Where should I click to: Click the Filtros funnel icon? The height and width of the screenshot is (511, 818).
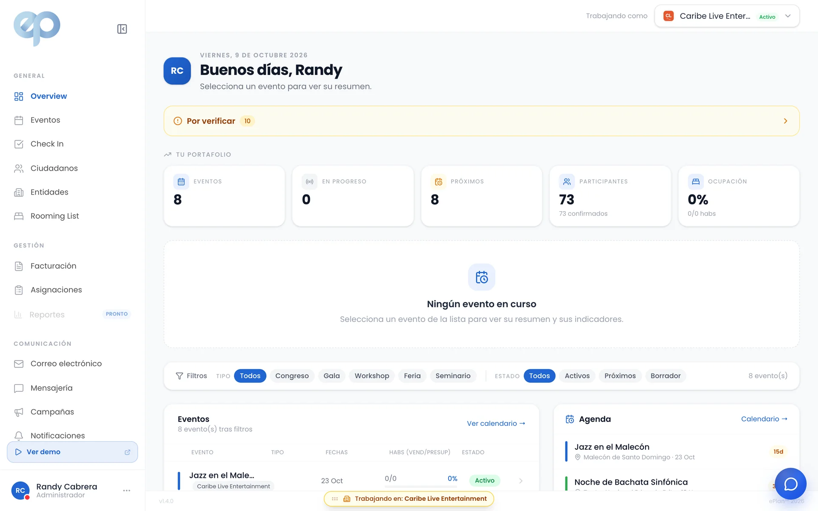[179, 376]
